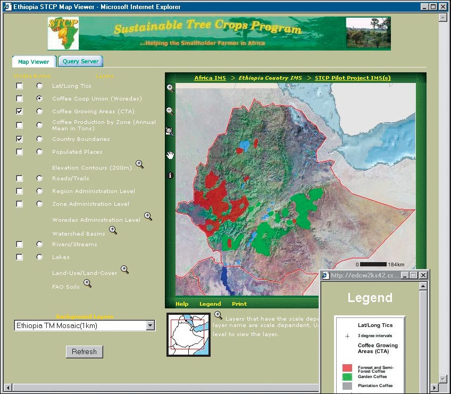Click the Refresh button
The image size is (451, 394).
click(84, 351)
